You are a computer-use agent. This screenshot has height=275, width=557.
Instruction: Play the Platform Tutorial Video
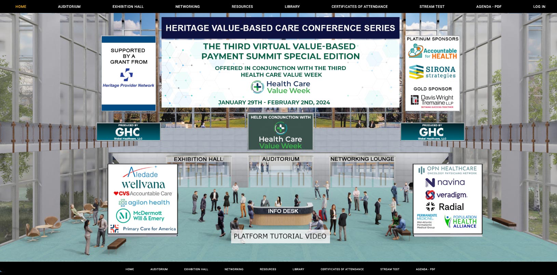pos(280,236)
